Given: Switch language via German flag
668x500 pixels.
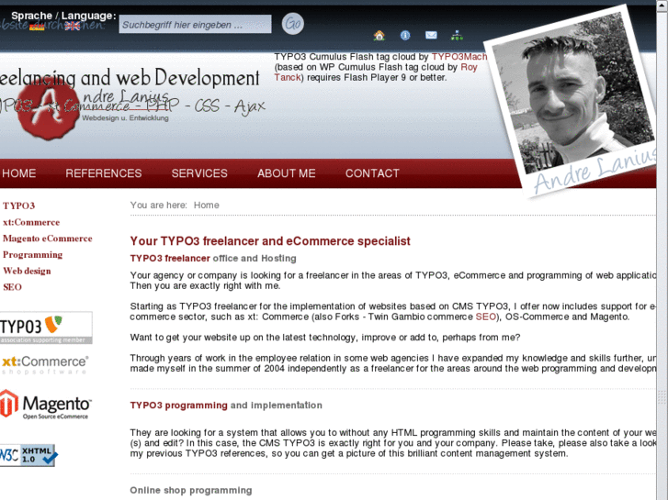Looking at the screenshot, I should pos(37,27).
